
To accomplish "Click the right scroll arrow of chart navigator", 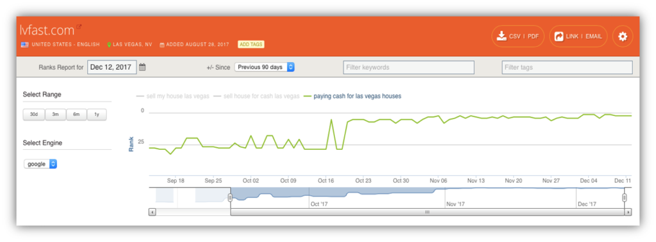I will [628, 213].
